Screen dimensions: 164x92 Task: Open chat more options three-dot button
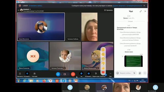[x=145, y=73]
